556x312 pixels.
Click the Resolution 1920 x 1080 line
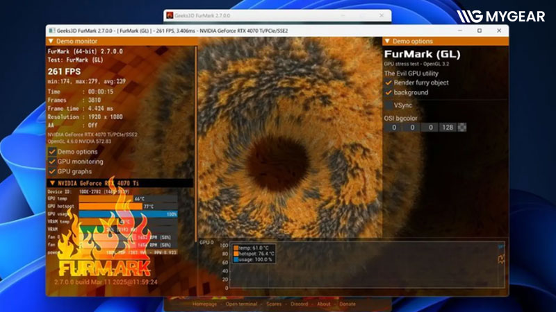point(85,117)
